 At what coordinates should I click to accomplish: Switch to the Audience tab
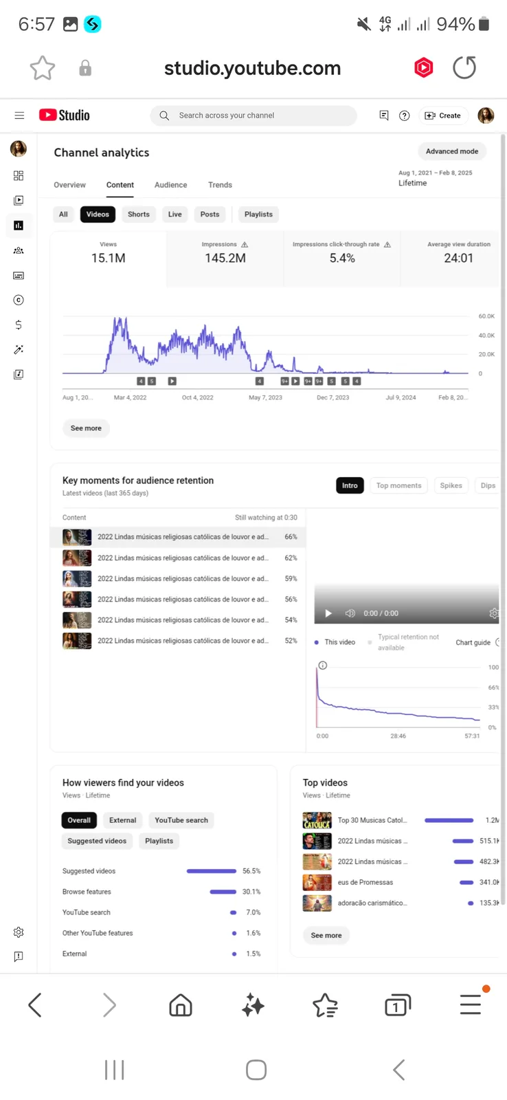pos(171,185)
